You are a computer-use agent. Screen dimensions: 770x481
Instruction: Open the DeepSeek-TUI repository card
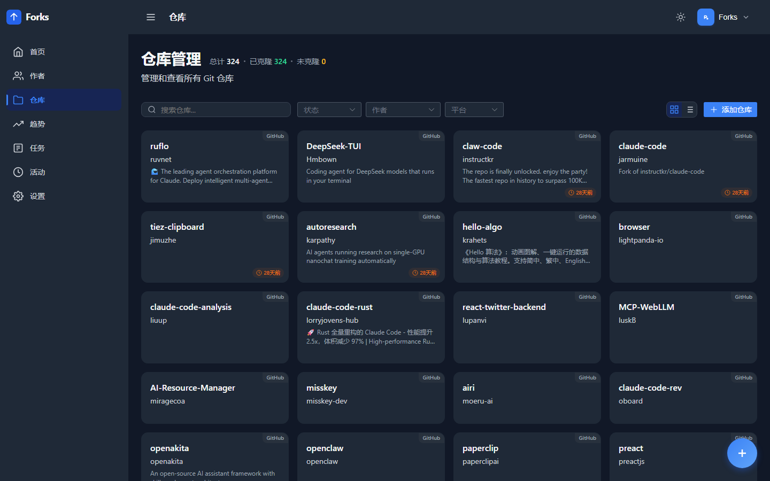point(371,167)
